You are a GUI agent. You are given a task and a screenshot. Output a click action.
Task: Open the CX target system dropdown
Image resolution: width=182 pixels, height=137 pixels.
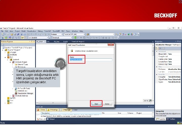pos(38,38)
